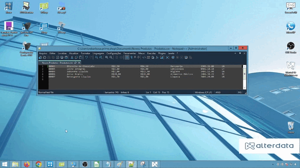Click the focus view toolbar icon

[x=167, y=57]
